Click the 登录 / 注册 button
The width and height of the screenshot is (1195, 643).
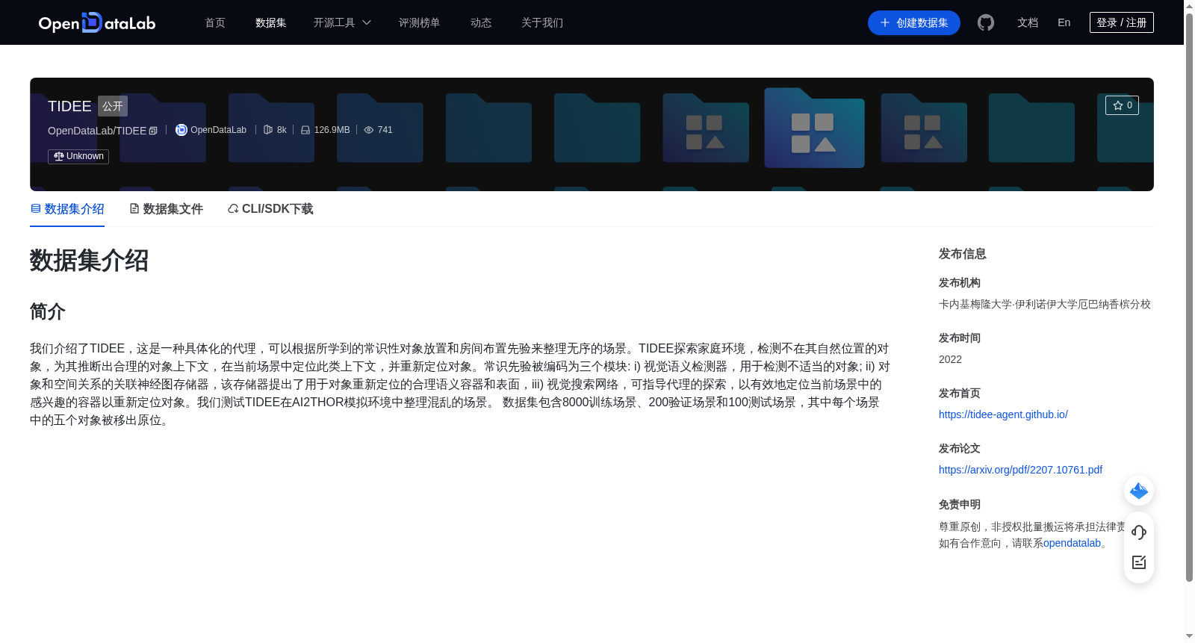click(x=1122, y=22)
